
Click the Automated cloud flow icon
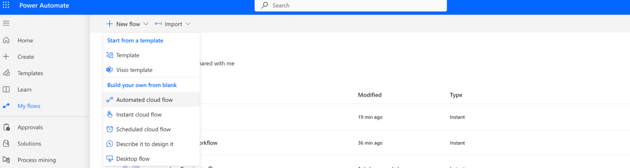tap(110, 100)
